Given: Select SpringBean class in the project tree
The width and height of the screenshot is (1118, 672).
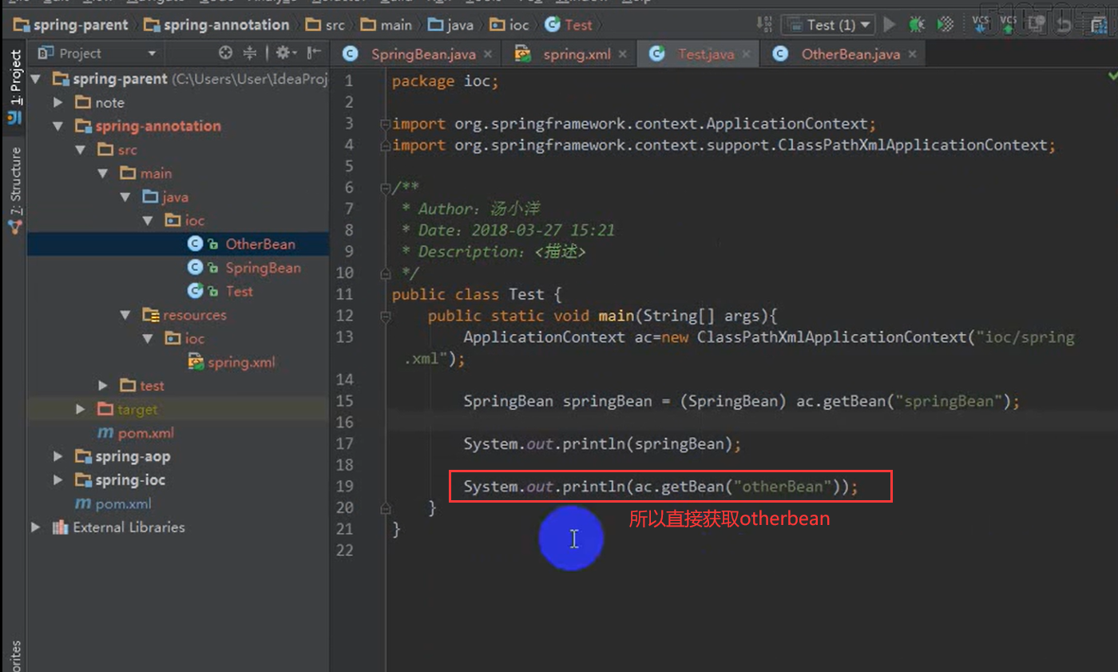Looking at the screenshot, I should click(x=263, y=268).
